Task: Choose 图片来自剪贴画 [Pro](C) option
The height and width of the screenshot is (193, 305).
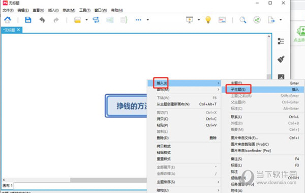Action: click(263, 144)
